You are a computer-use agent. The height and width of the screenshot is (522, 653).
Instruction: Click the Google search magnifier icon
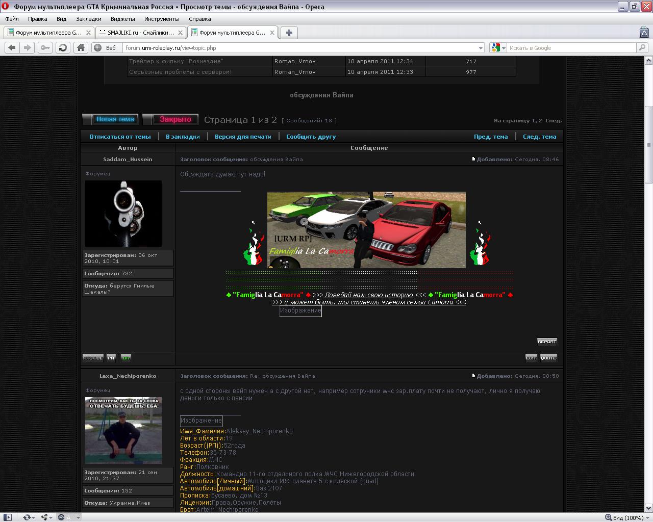(x=642, y=47)
